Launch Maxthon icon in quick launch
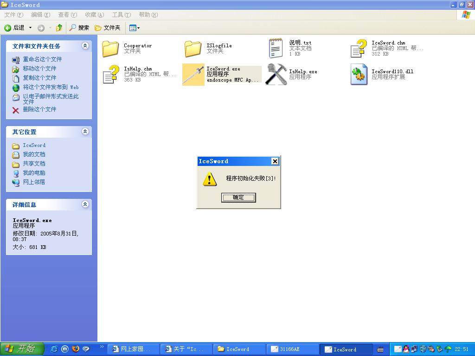The height and width of the screenshot is (356, 475). click(x=65, y=349)
